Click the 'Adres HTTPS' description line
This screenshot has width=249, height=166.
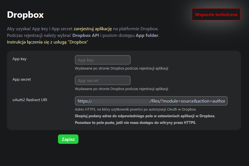tap(136, 109)
